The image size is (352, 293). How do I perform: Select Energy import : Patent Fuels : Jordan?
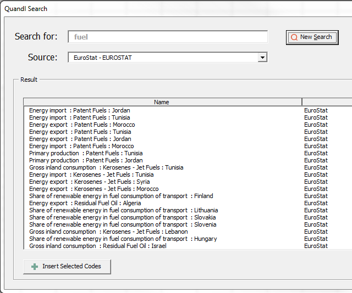(79, 110)
